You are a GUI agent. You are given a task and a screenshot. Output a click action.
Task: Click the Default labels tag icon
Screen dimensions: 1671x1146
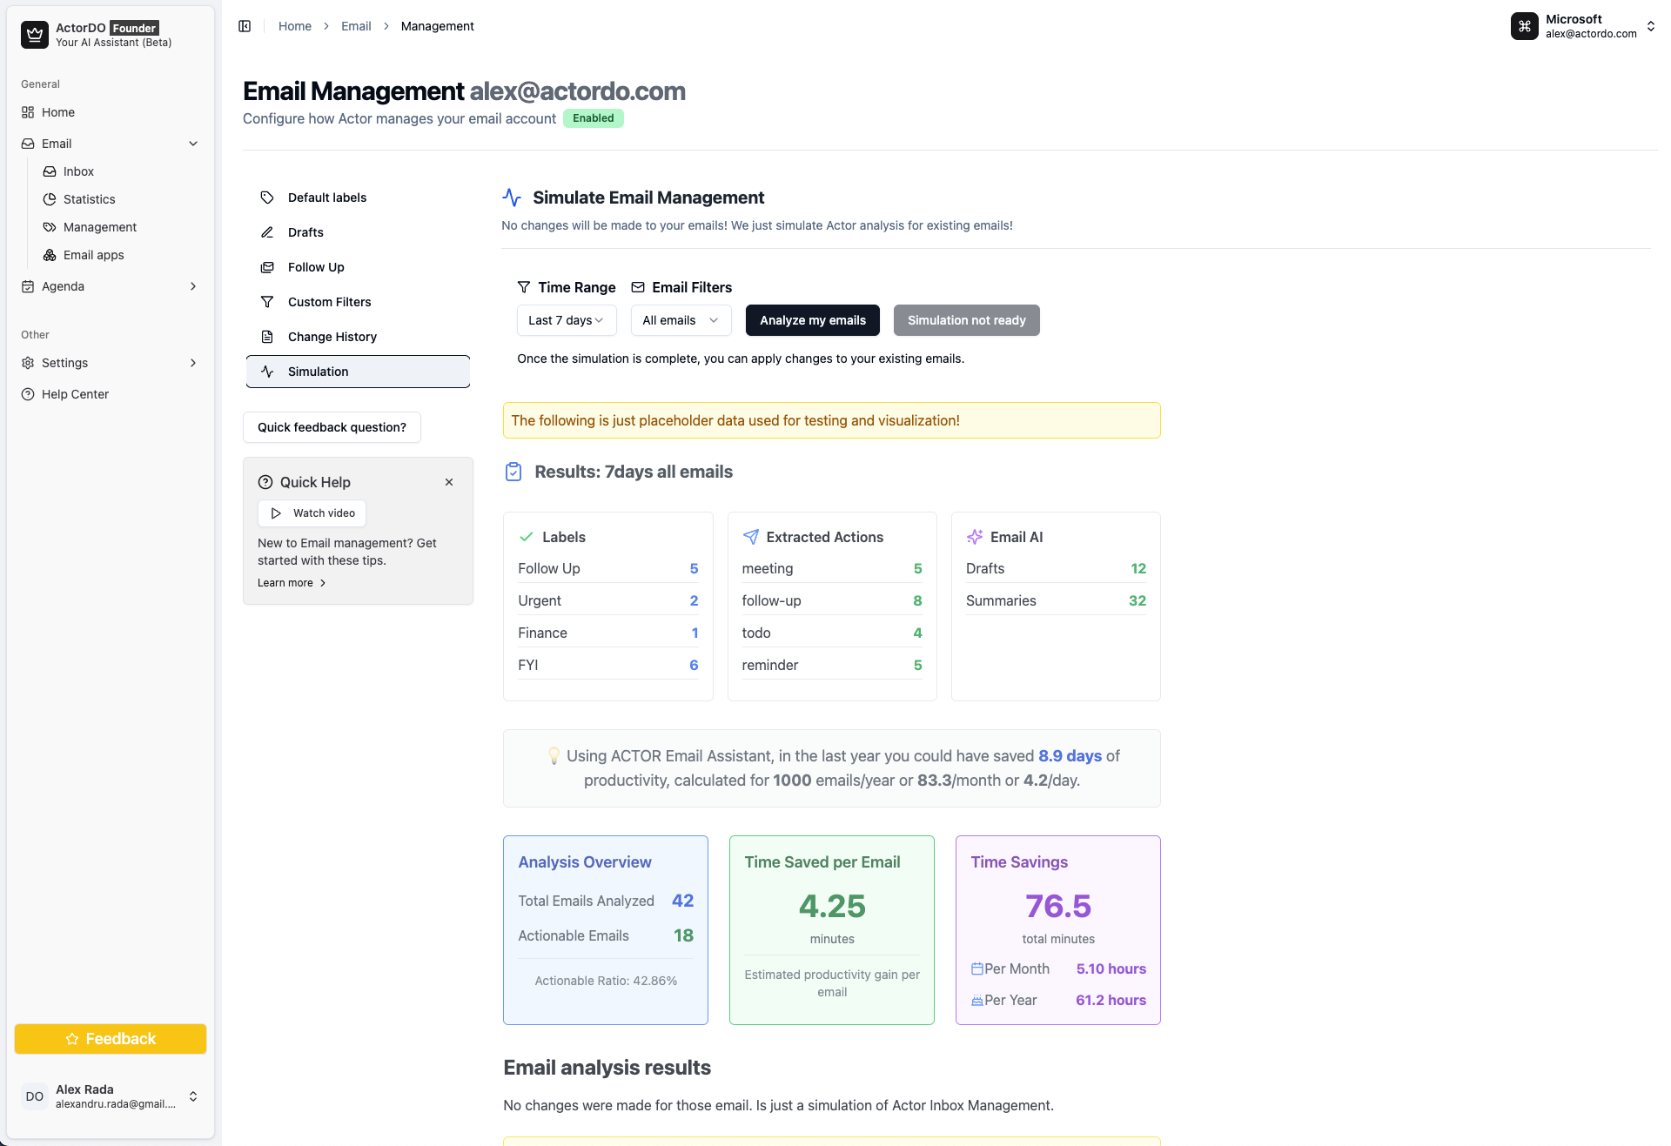267,198
